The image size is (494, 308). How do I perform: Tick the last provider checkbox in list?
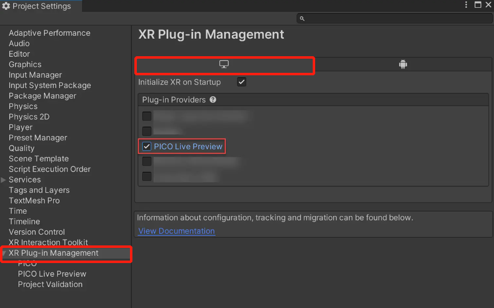pyautogui.click(x=147, y=176)
